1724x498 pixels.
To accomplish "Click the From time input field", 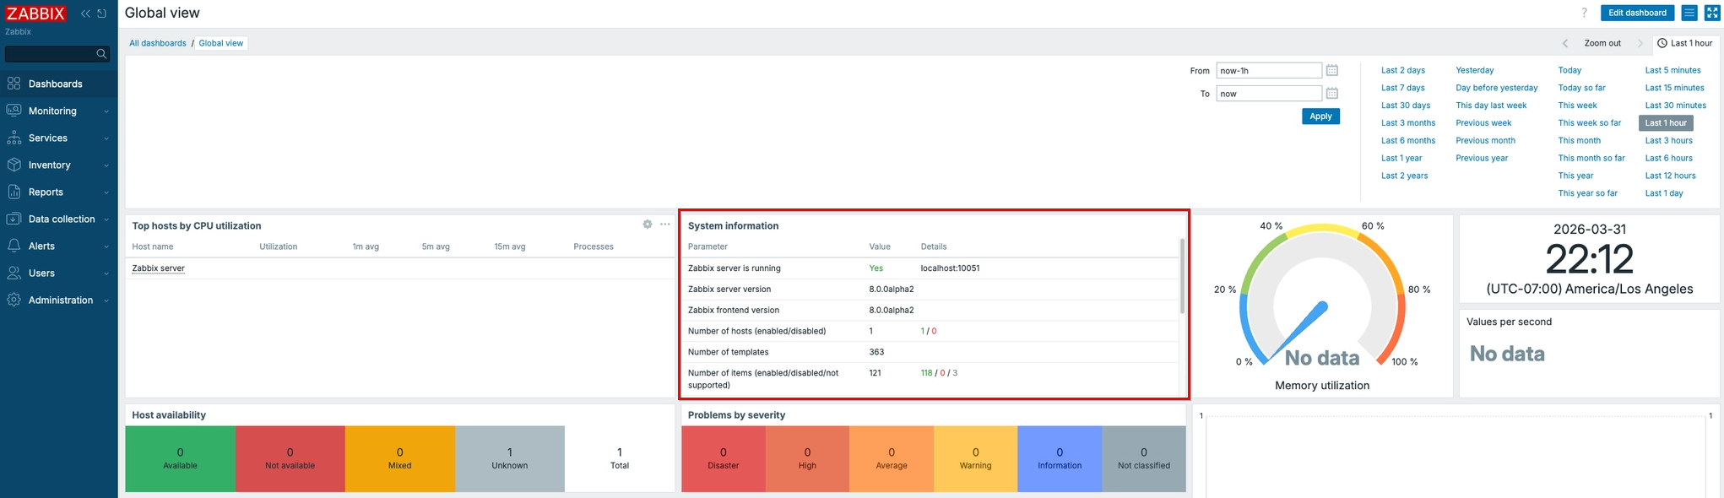I will (1268, 71).
